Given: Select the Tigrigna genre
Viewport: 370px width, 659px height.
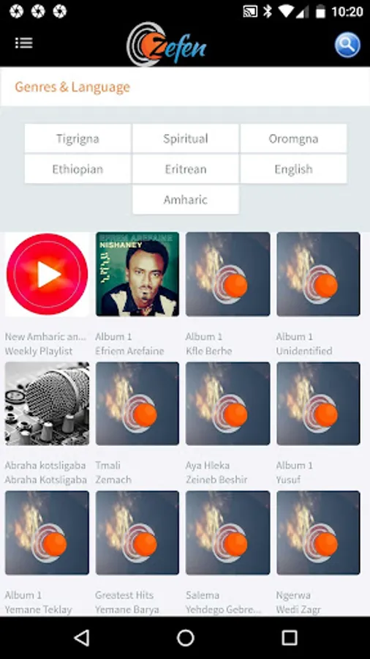Looking at the screenshot, I should (x=78, y=138).
